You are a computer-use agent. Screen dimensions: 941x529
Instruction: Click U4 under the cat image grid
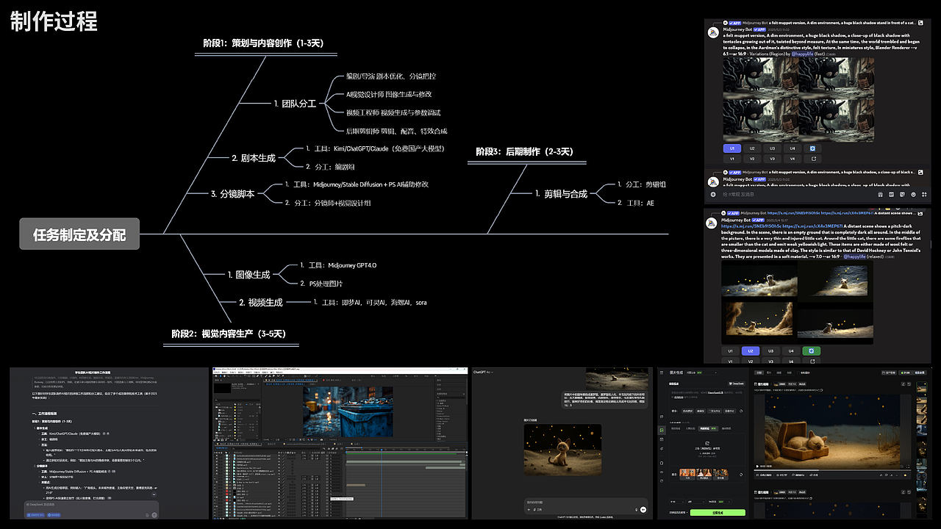[790, 350]
